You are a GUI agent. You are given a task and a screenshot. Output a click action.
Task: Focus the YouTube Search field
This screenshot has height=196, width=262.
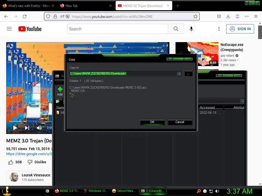coord(118,29)
